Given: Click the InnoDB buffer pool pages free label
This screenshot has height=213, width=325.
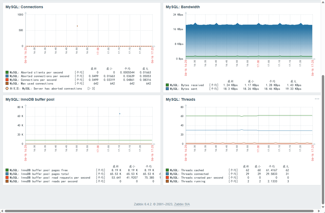Looking at the screenshot, I should pos(39,170).
